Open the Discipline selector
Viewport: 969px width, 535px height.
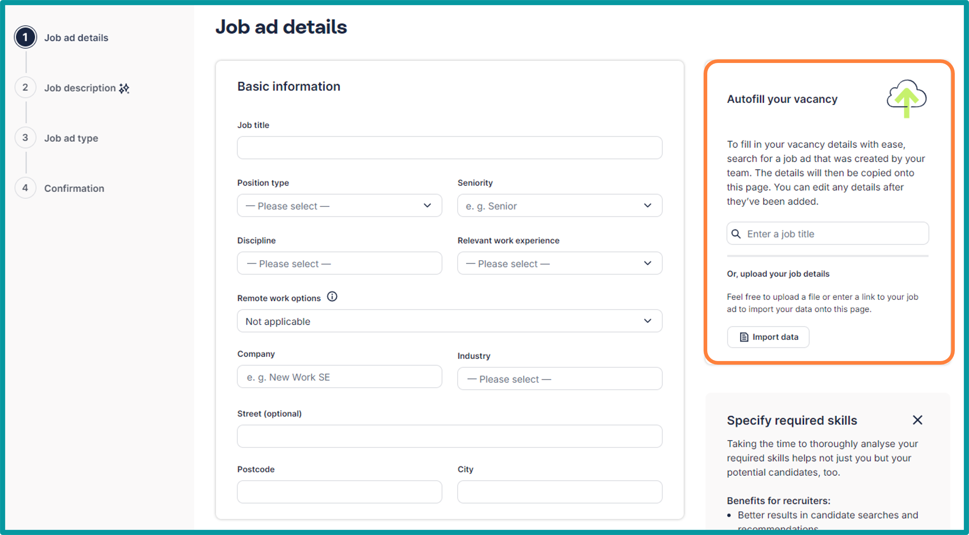coord(339,263)
